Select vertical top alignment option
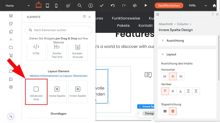 point(165,91)
